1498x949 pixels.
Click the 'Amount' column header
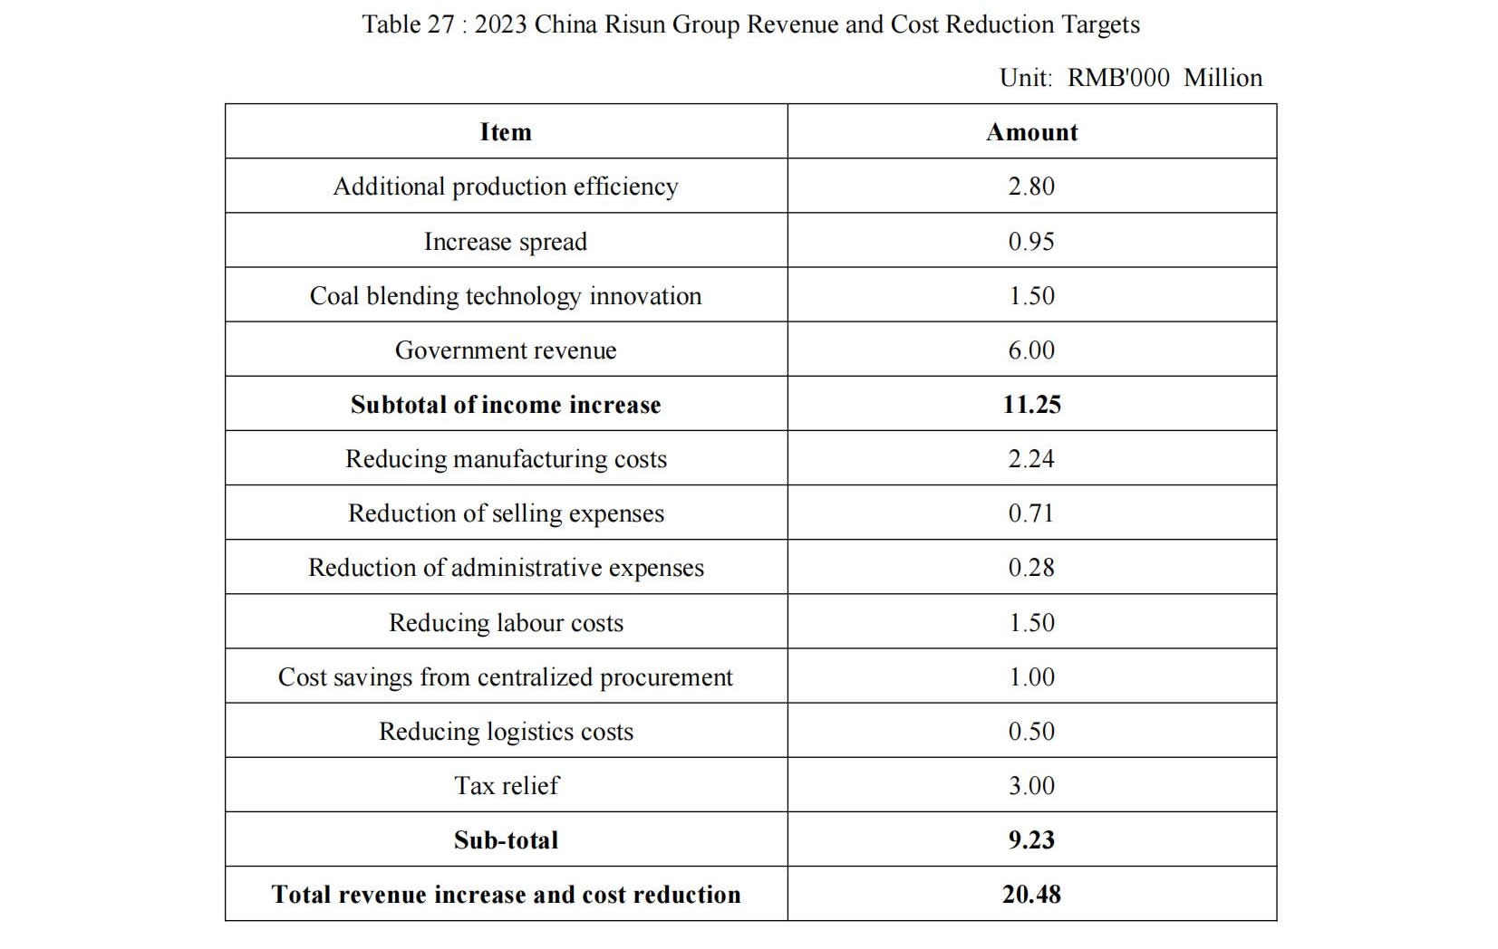(1031, 132)
